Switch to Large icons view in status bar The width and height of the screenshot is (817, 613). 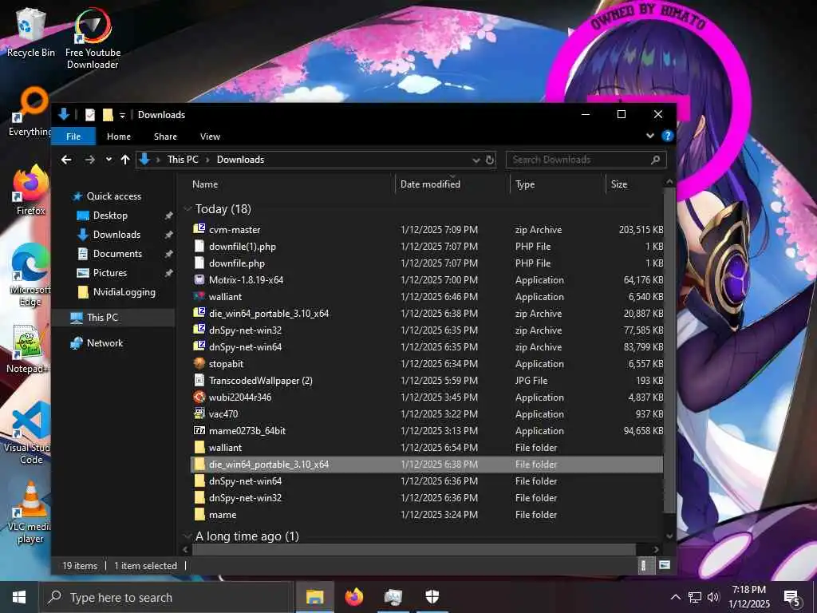[x=665, y=565]
